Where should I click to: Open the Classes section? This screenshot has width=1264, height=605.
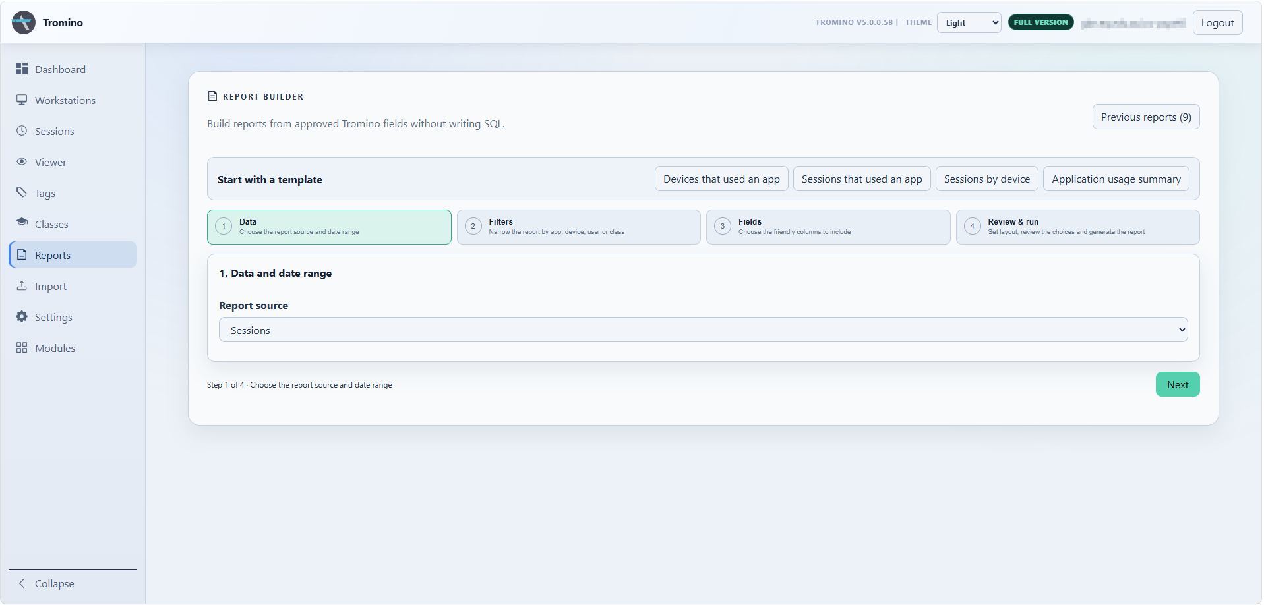coord(73,224)
